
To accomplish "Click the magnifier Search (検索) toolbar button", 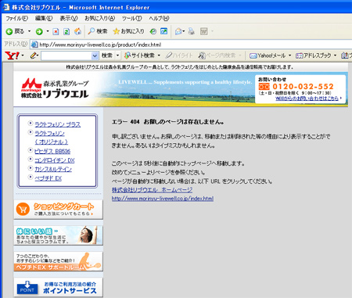I will point(98,31).
